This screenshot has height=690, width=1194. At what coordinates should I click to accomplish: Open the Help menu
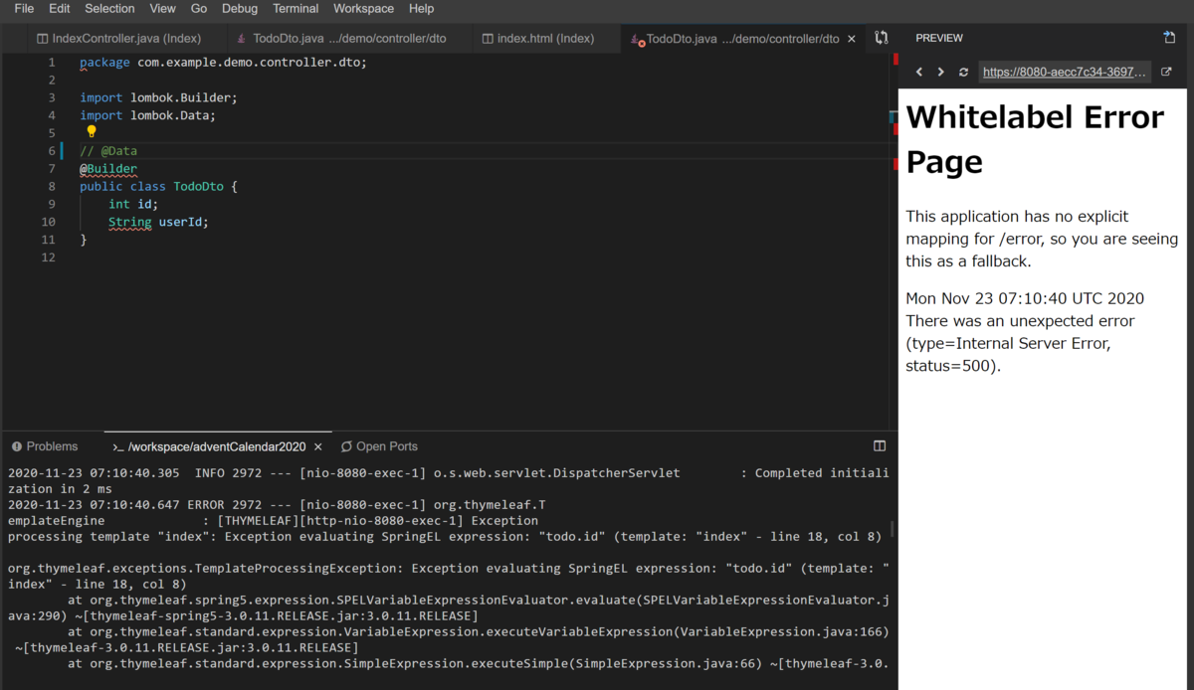coord(422,9)
